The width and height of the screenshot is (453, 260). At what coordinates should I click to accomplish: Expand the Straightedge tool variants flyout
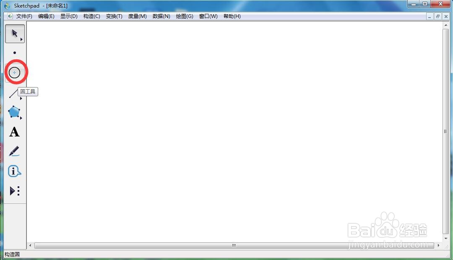coord(21,98)
